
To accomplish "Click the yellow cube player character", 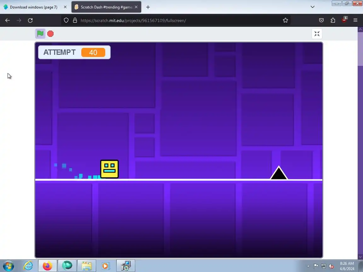I will click(x=110, y=169).
